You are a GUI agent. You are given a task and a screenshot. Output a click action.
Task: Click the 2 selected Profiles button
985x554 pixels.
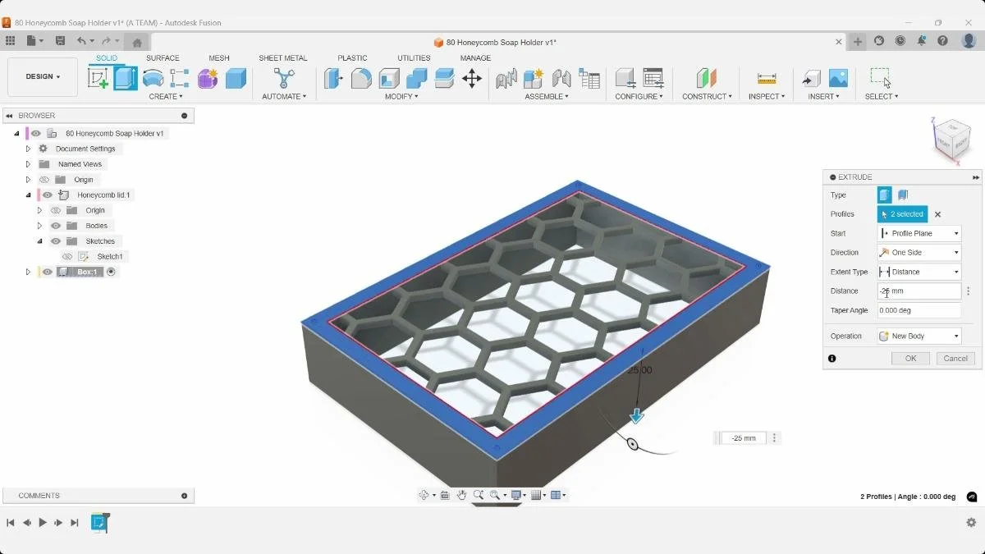[902, 214]
